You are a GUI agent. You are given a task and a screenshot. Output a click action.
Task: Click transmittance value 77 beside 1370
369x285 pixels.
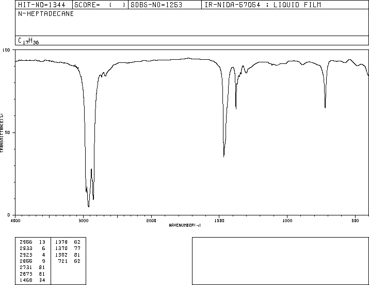pyautogui.click(x=77, y=248)
